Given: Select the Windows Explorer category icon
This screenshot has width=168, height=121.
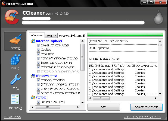Looking at the screenshot, I should point(33,76).
